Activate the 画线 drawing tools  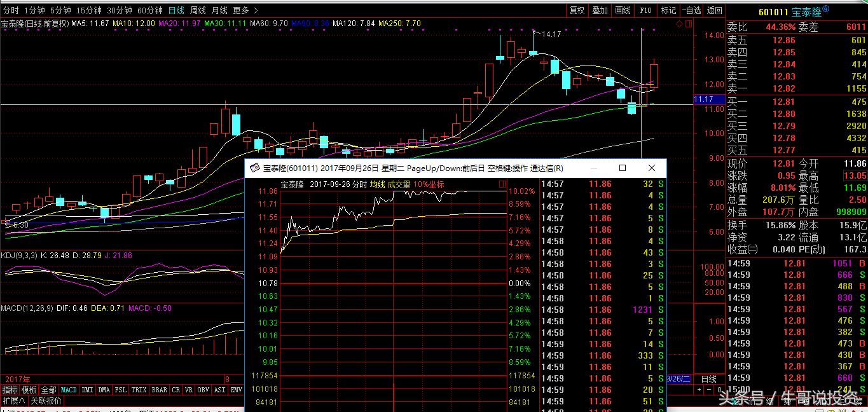623,10
